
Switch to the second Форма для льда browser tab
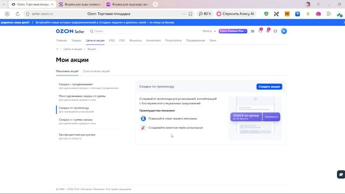pos(80,4)
